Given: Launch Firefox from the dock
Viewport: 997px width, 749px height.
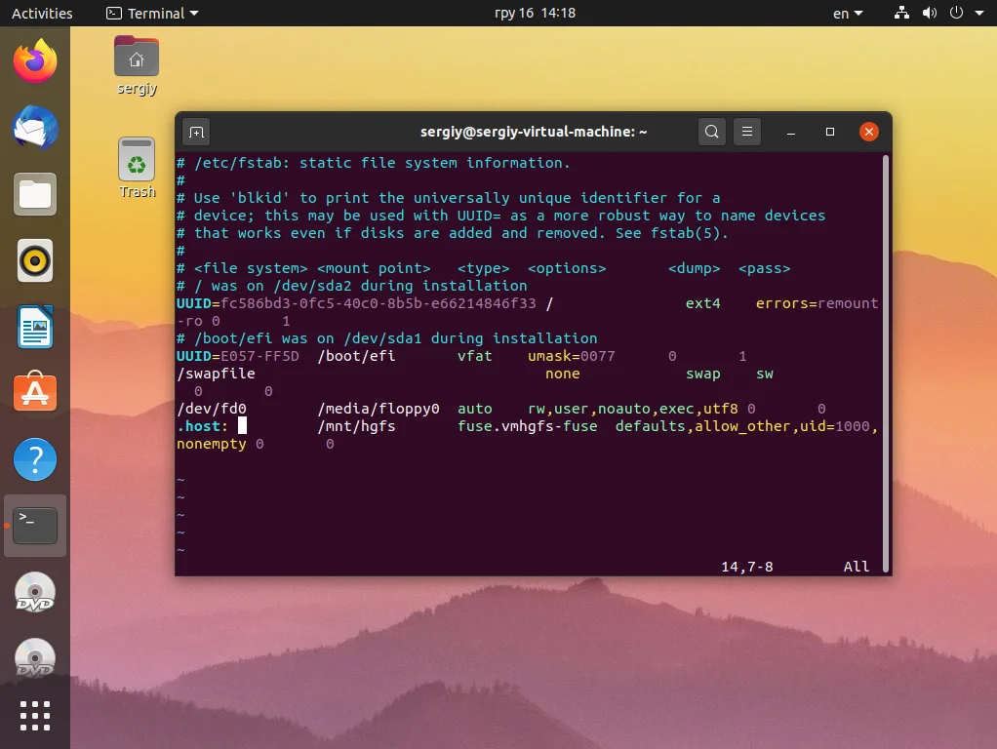Looking at the screenshot, I should [35, 62].
